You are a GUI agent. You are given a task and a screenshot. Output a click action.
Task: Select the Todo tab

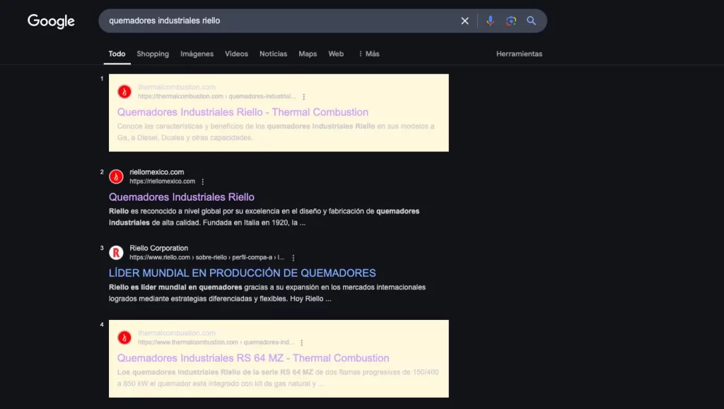point(117,54)
